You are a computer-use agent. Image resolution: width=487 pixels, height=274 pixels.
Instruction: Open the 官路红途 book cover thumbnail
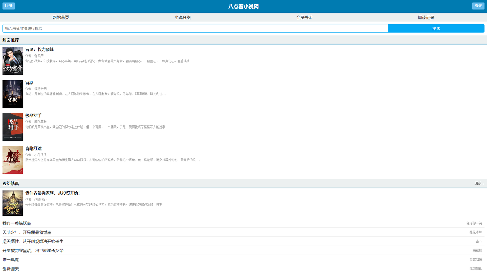pyautogui.click(x=13, y=160)
